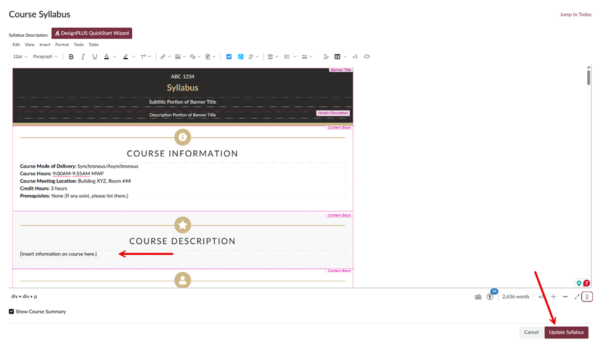
Task: Click the superscript icon
Action: click(x=143, y=57)
